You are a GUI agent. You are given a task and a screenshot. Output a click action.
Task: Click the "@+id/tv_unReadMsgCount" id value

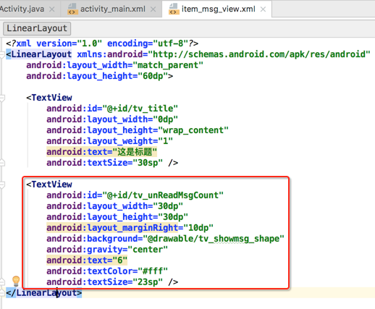click(x=163, y=195)
